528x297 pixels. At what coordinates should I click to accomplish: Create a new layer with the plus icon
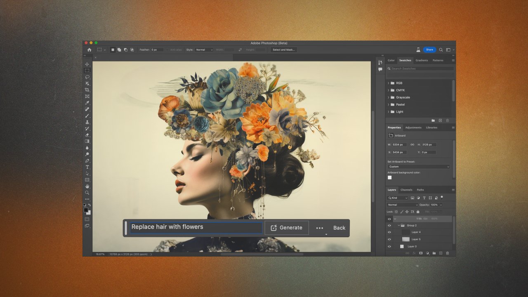441,252
